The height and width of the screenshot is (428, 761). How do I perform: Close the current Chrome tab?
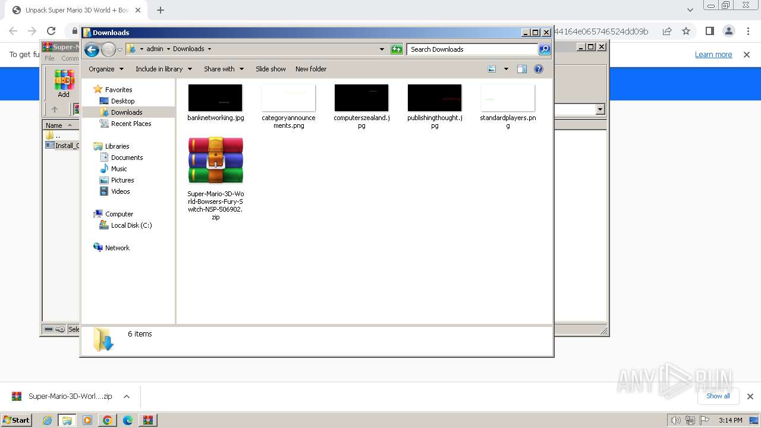(138, 10)
